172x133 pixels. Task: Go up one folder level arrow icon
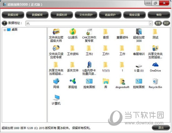point(4,23)
